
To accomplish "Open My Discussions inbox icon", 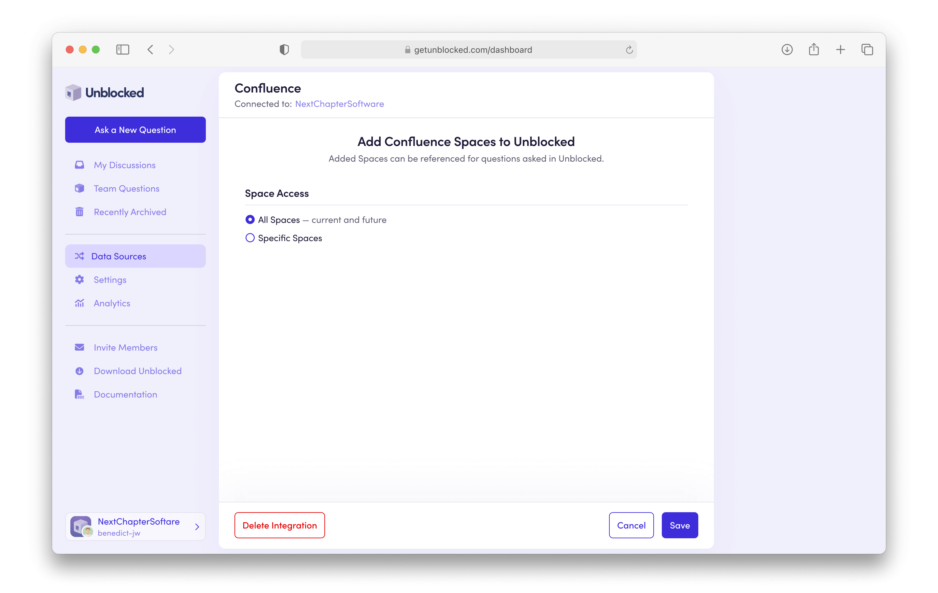I will pyautogui.click(x=79, y=165).
